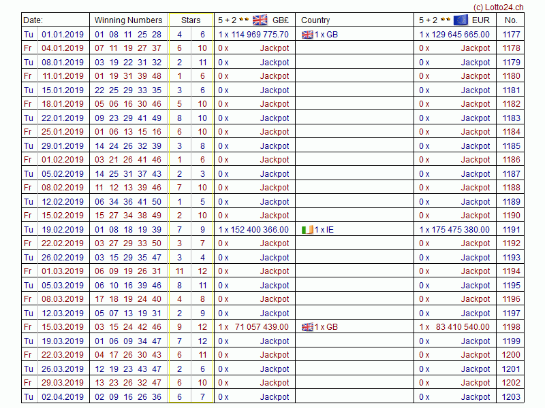The width and height of the screenshot is (545, 408).
Task: Click the EU flag in the EUR header
Action: (x=460, y=20)
